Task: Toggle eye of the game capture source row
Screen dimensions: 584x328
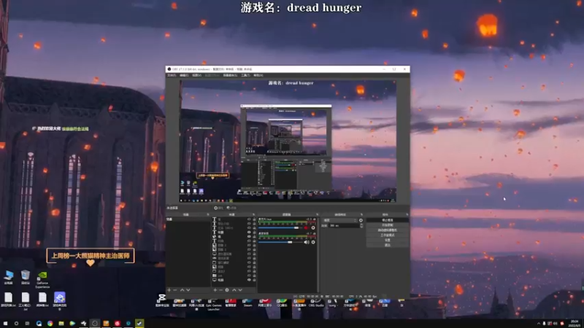Action: point(249,259)
